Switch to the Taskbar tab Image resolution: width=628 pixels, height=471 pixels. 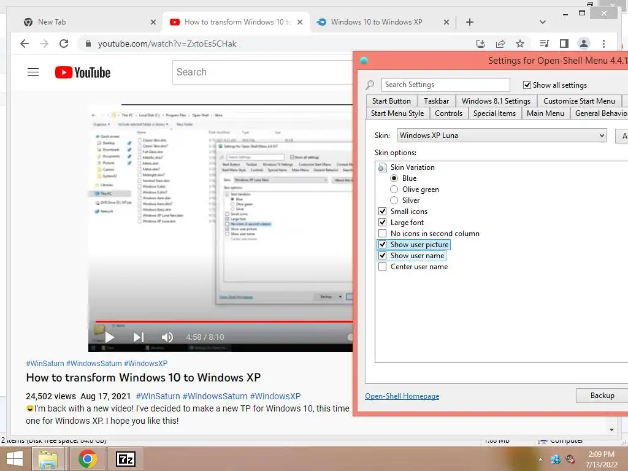click(x=436, y=101)
